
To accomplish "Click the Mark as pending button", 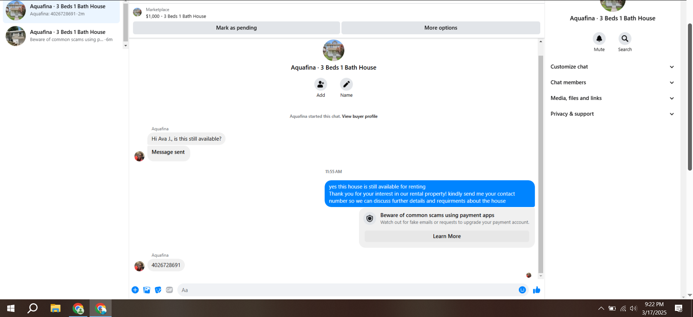I will [237, 28].
